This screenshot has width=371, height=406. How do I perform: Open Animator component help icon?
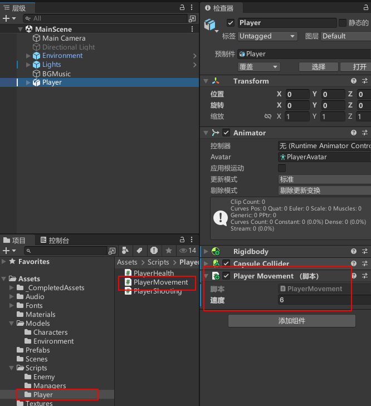(x=354, y=133)
